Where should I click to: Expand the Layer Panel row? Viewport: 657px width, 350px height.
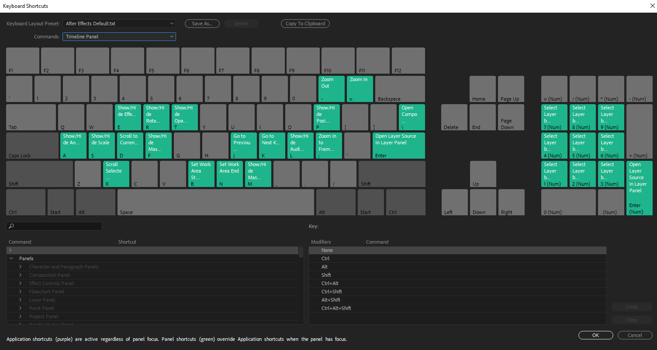pyautogui.click(x=20, y=300)
